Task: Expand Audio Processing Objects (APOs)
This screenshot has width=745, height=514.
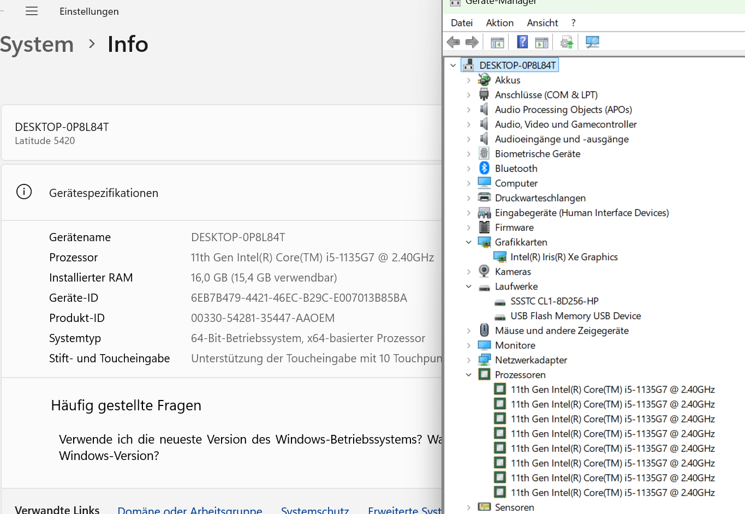Action: pos(469,110)
